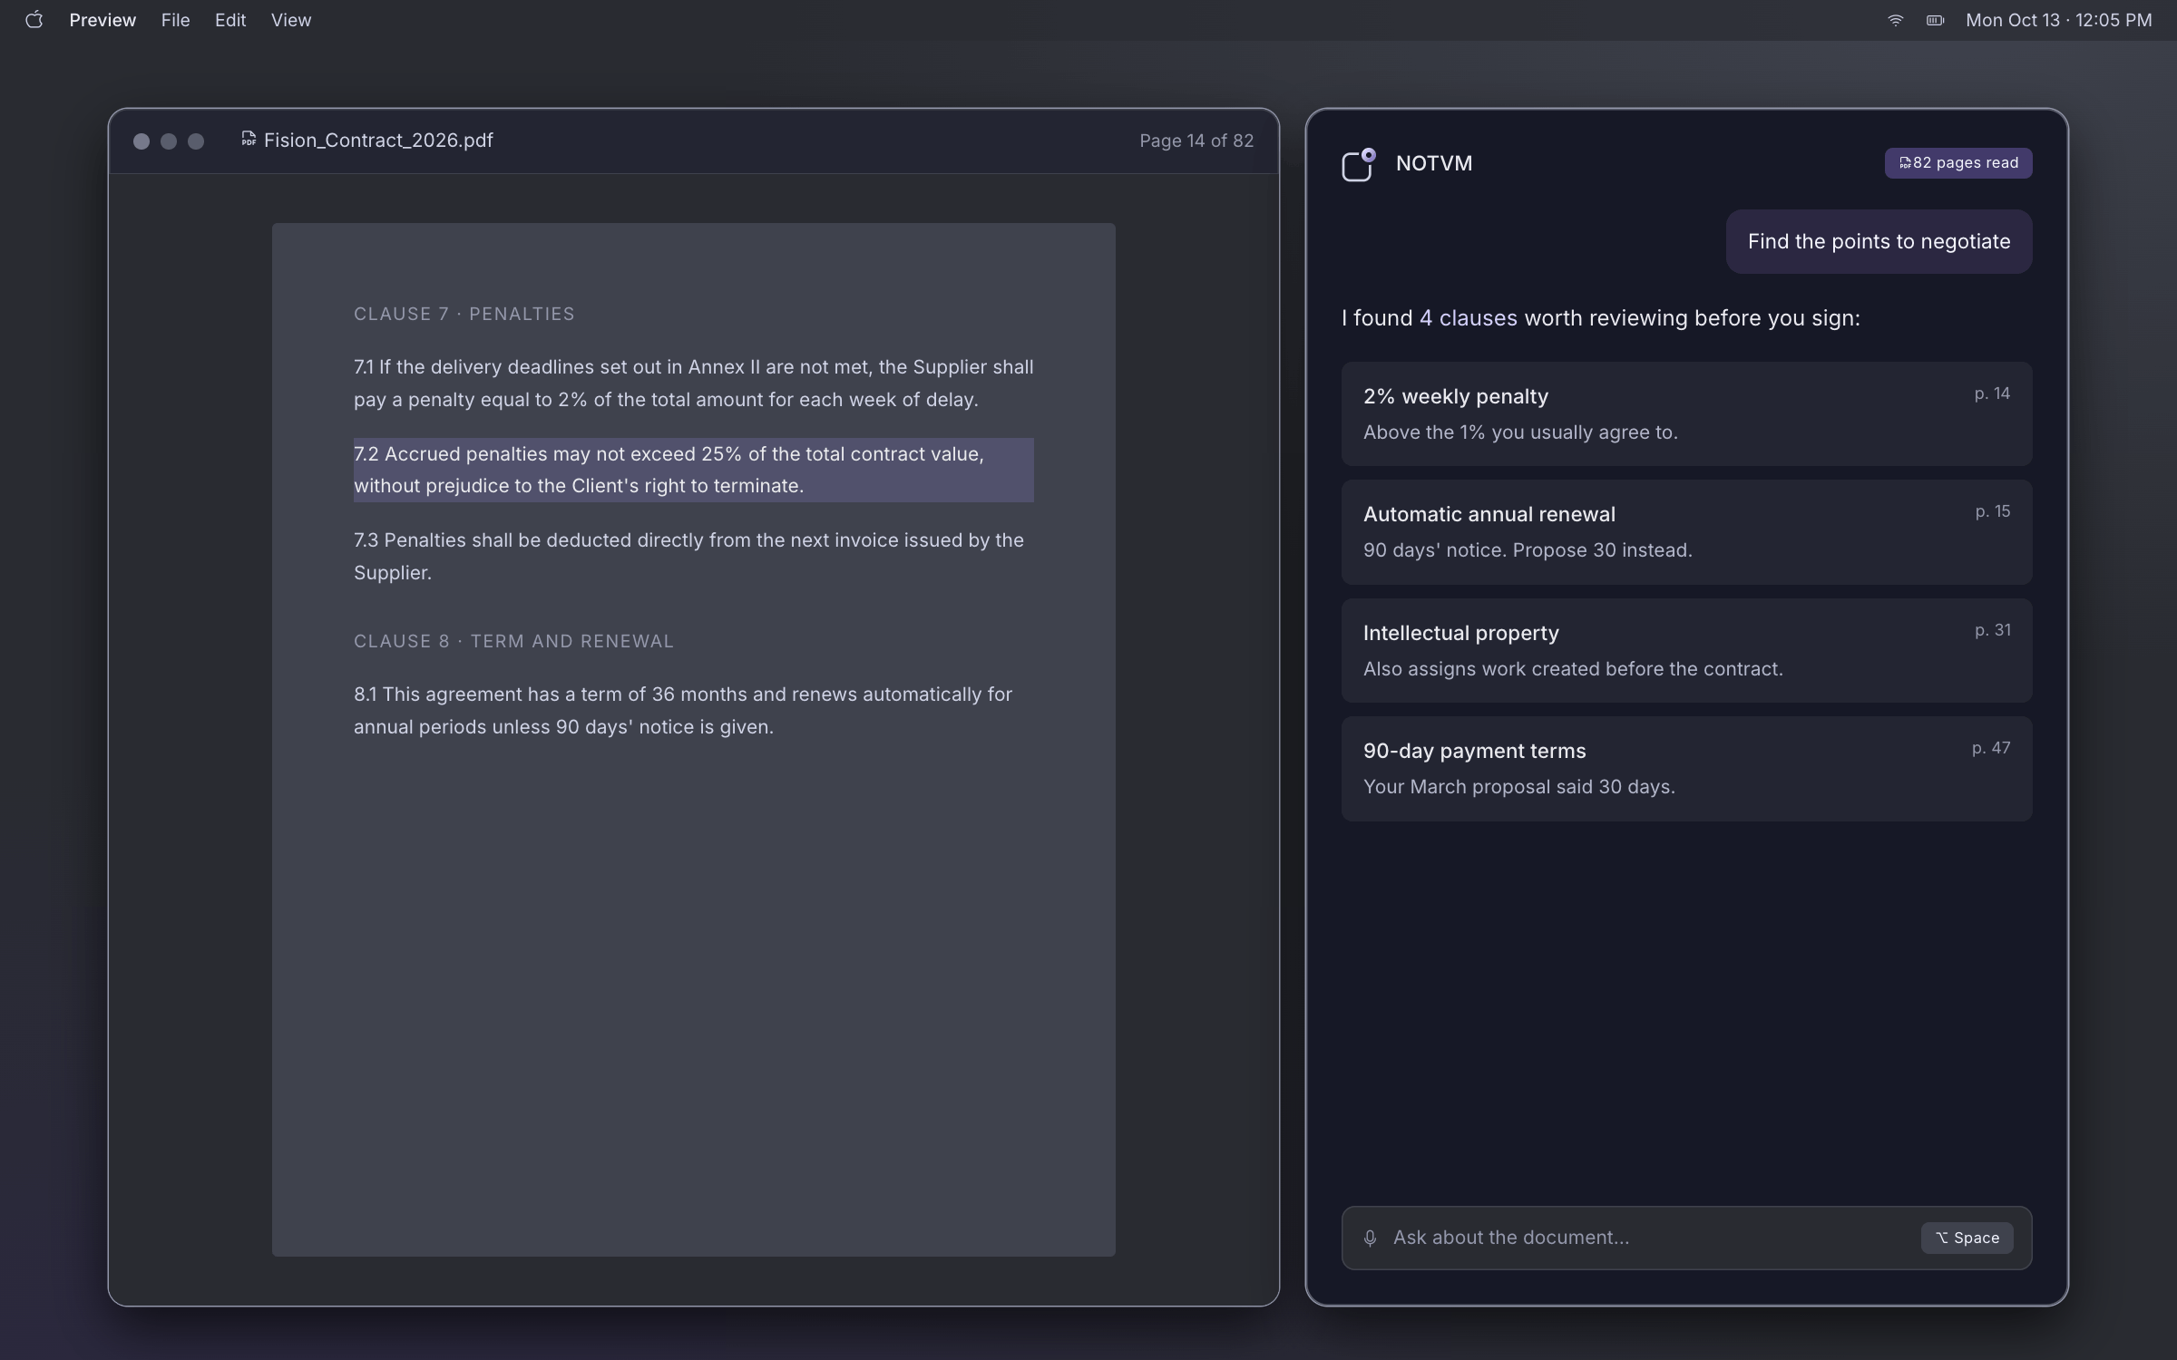Open the 90-day payment terms card
Viewport: 2177px width, 1360px height.
(1686, 769)
